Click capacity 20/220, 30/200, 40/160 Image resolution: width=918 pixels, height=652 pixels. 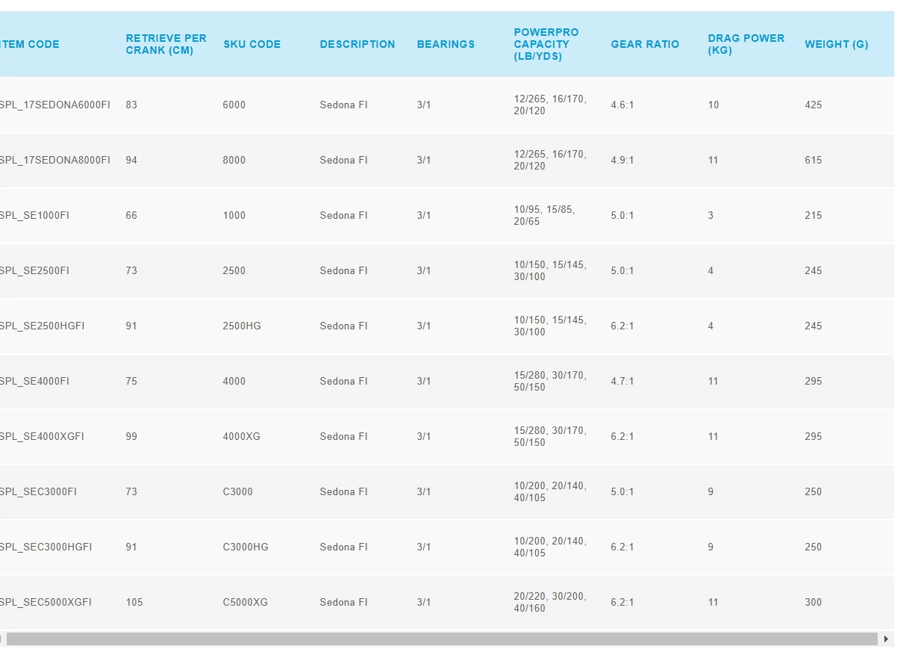[550, 602]
